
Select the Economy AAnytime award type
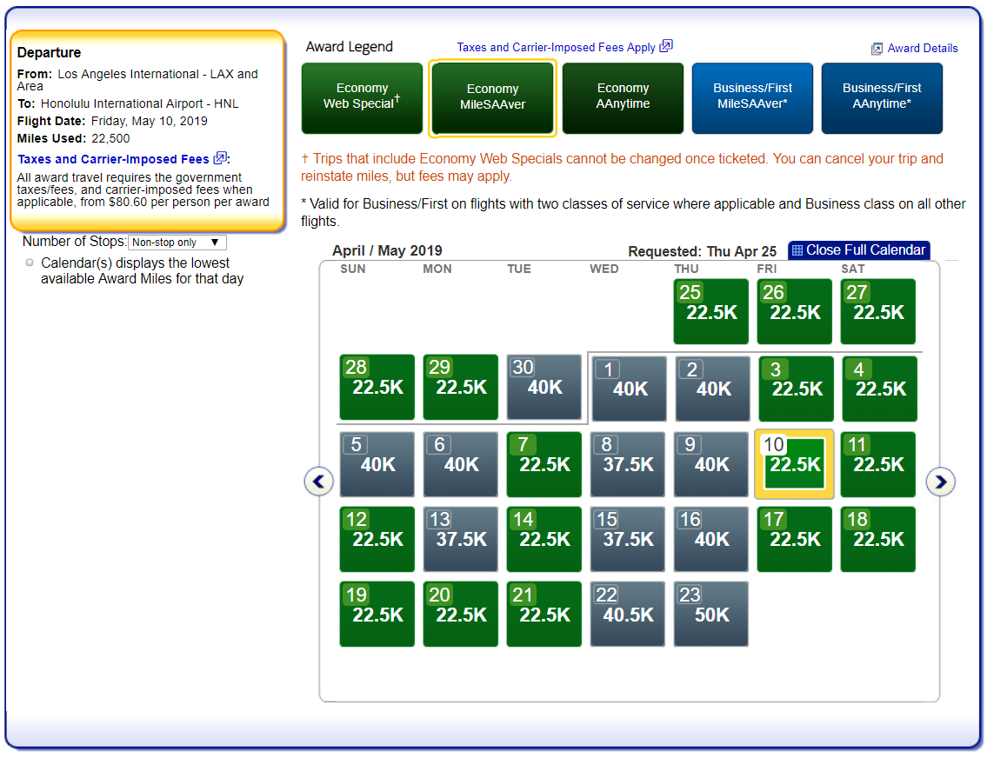[623, 96]
